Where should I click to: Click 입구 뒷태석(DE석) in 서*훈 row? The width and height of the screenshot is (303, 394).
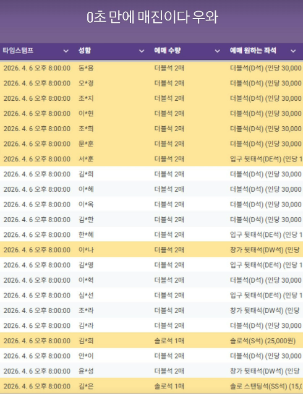click(x=266, y=159)
